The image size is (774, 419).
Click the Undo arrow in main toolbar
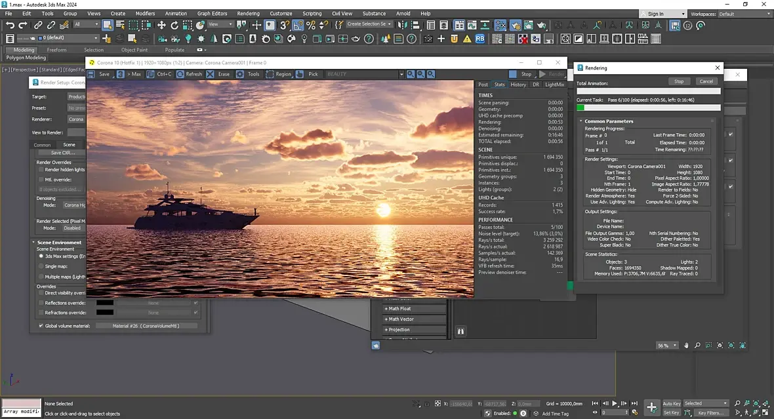10,25
